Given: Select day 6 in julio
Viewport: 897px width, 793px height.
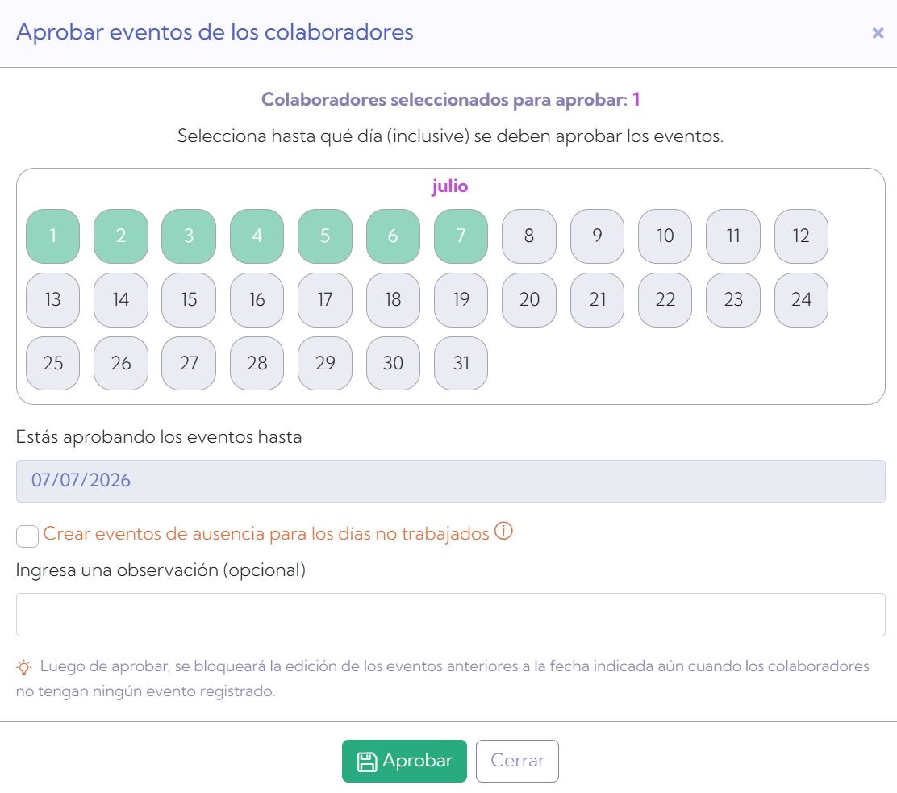Looking at the screenshot, I should (x=393, y=236).
